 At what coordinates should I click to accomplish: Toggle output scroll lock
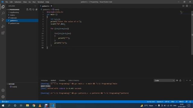pyautogui.click(x=180, y=80)
